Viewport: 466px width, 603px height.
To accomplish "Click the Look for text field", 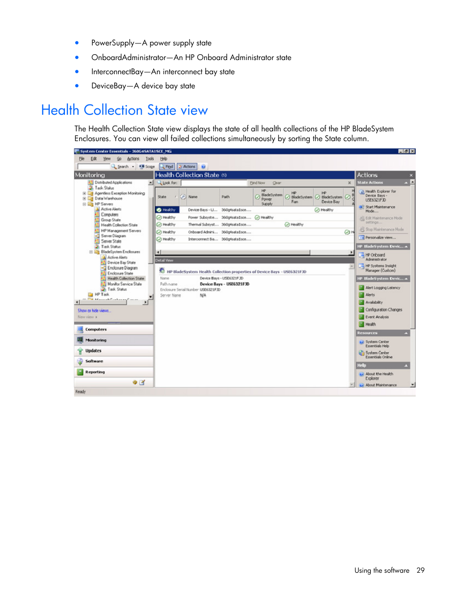I will pyautogui.click(x=213, y=183).
